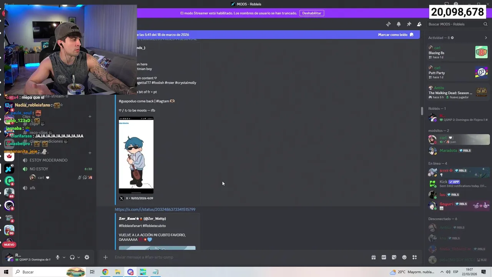Open Actividad settings gear
The height and width of the screenshot is (277, 492).
[x=452, y=38]
